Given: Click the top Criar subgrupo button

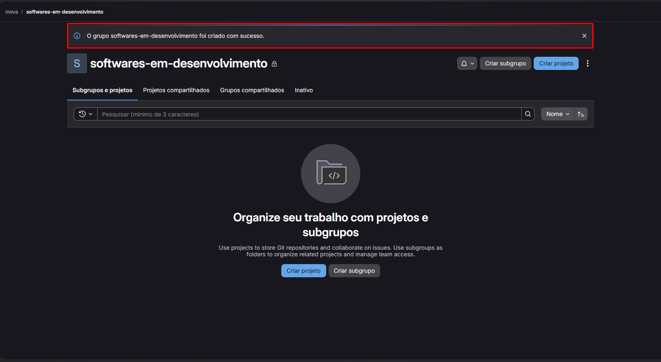Looking at the screenshot, I should (505, 63).
